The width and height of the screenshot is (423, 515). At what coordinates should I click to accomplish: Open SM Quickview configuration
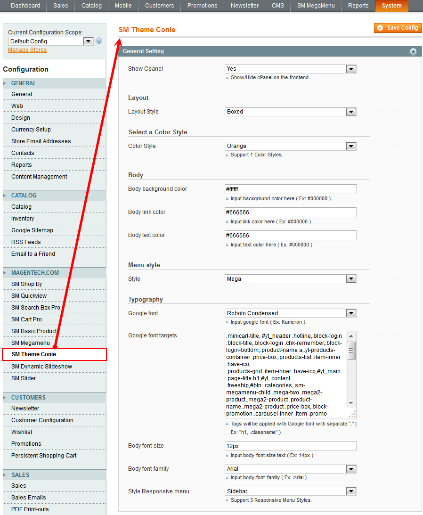click(54, 296)
